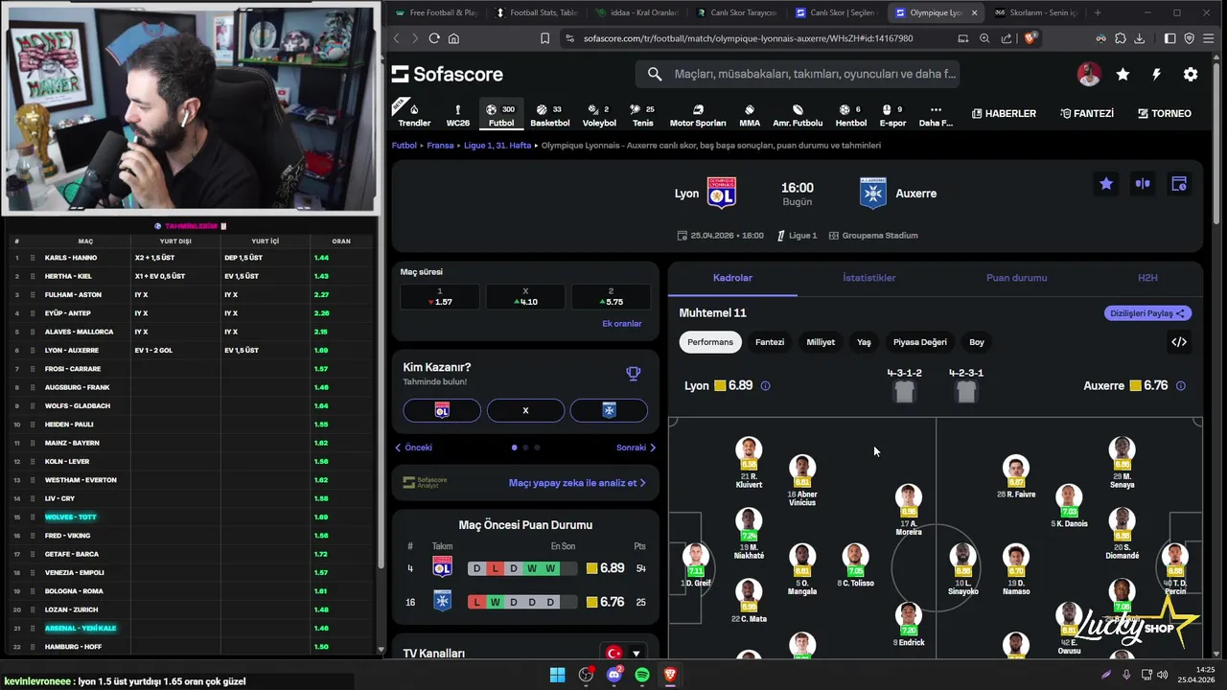Open Sofascore settings gear
Image resolution: width=1227 pixels, height=690 pixels.
tap(1191, 74)
